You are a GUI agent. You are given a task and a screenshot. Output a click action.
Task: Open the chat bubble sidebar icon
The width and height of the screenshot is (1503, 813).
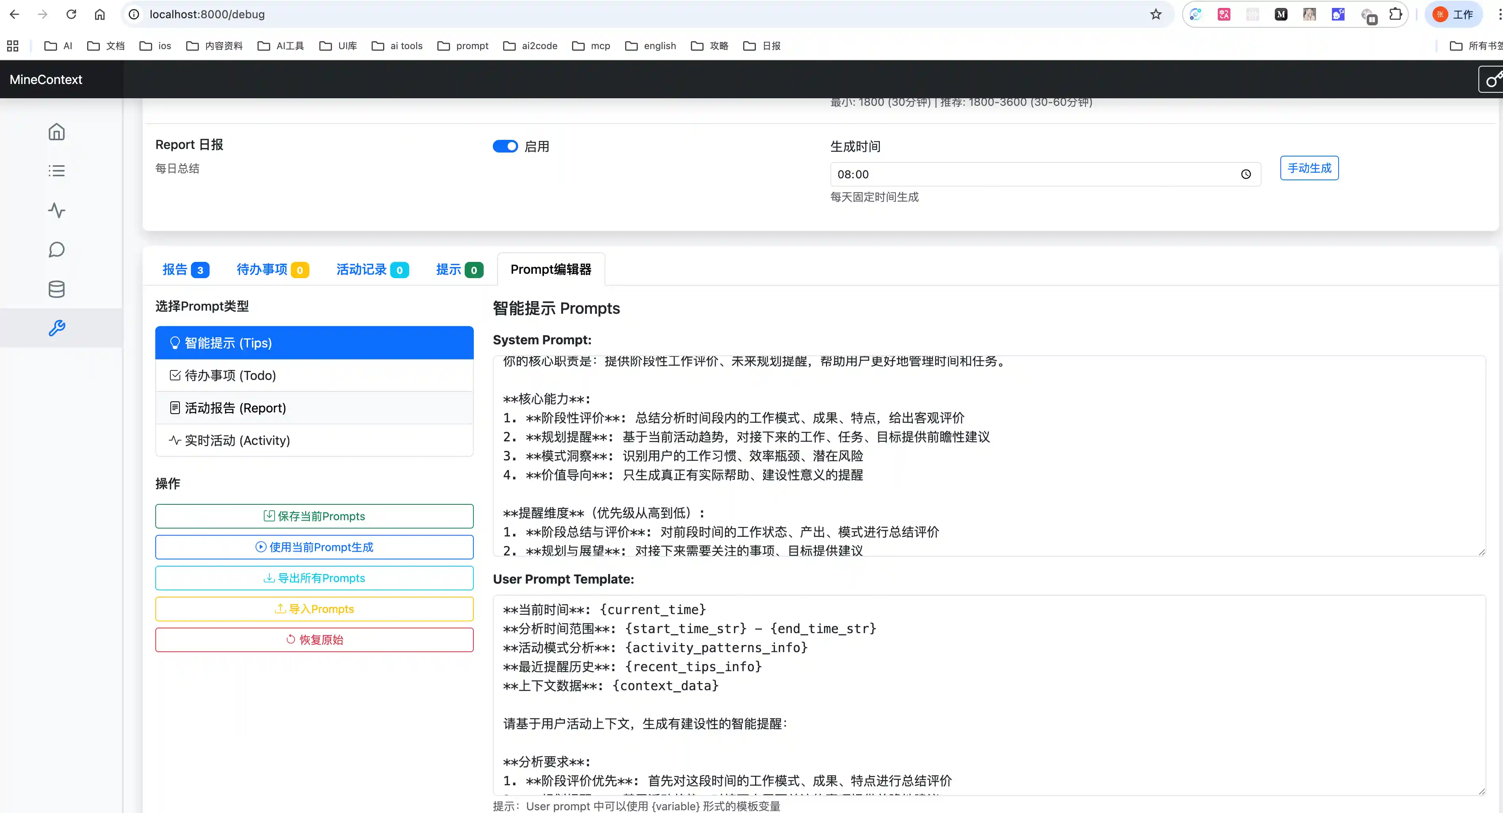(x=57, y=250)
